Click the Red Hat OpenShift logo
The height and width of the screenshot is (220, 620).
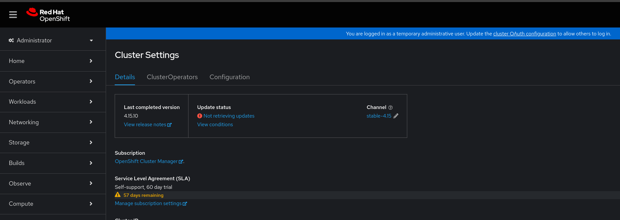pos(48,15)
